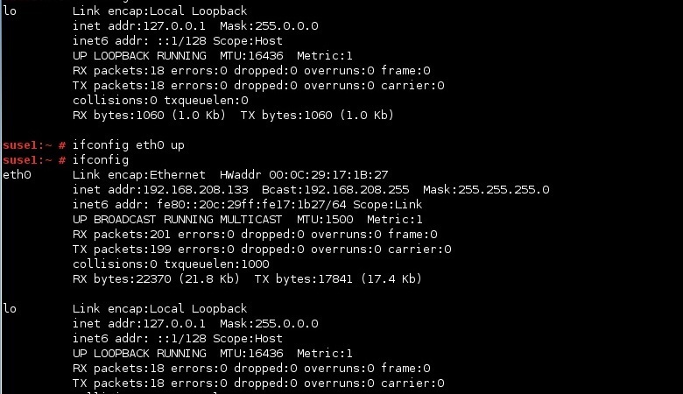Viewport: 683px width, 394px height.
Task: Click the eth0 interface name
Action: [17, 175]
